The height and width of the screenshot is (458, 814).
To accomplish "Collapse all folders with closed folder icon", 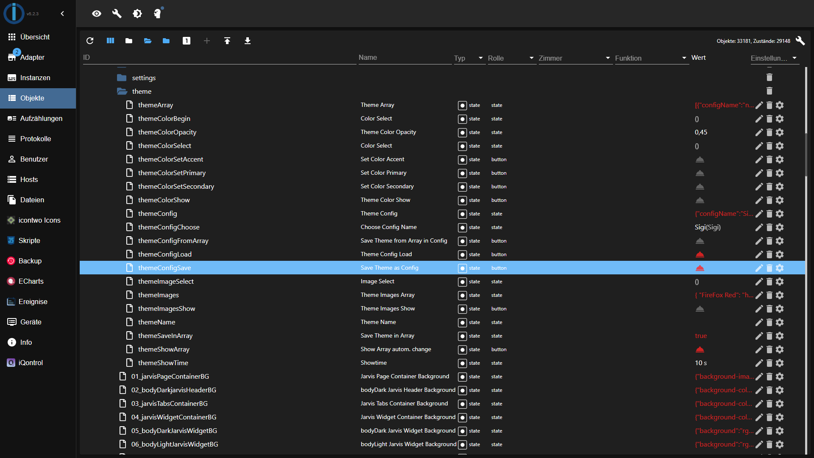I will pyautogui.click(x=129, y=41).
